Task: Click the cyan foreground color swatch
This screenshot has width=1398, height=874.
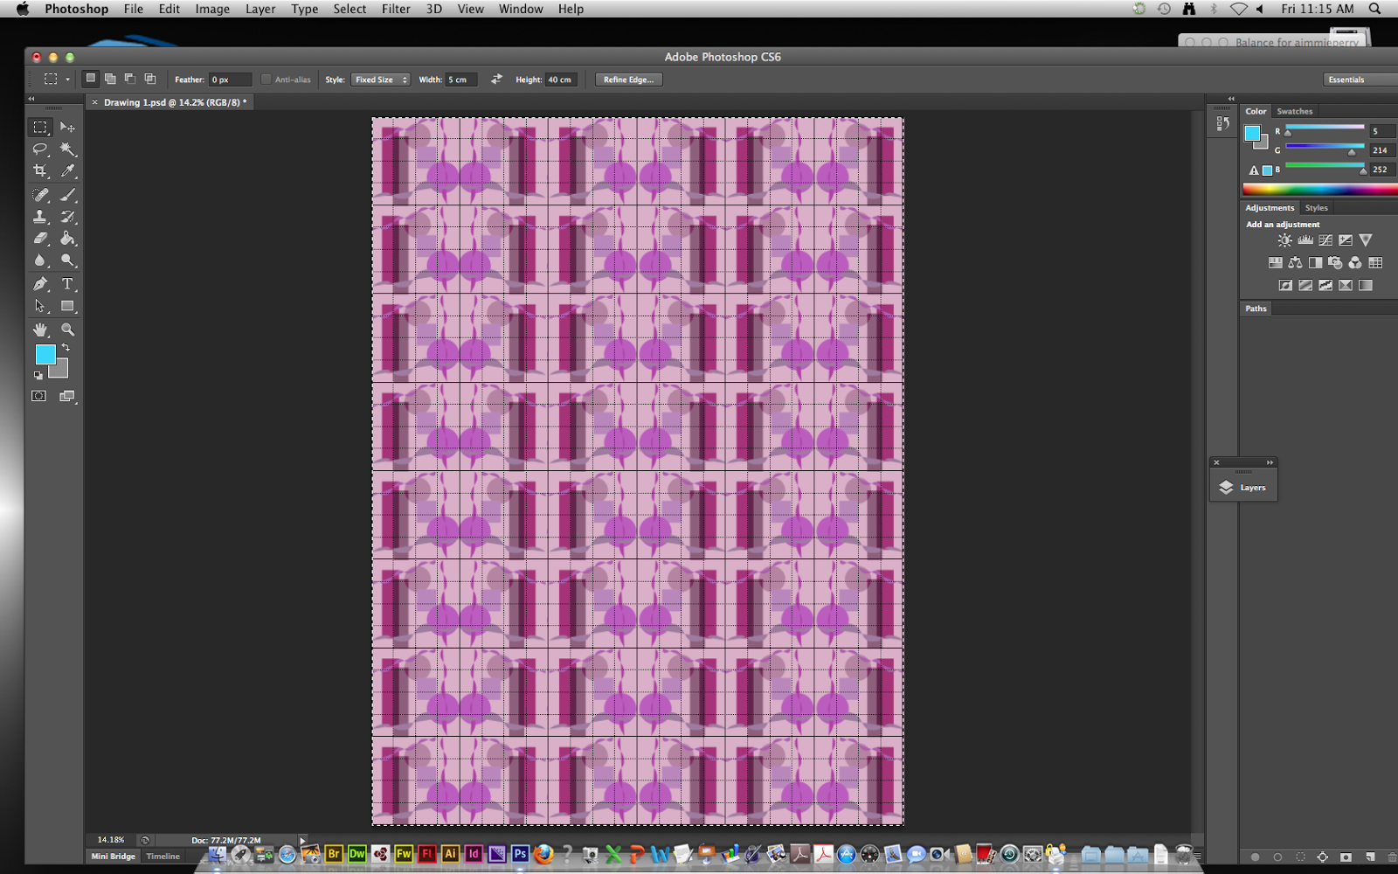Action: [45, 354]
